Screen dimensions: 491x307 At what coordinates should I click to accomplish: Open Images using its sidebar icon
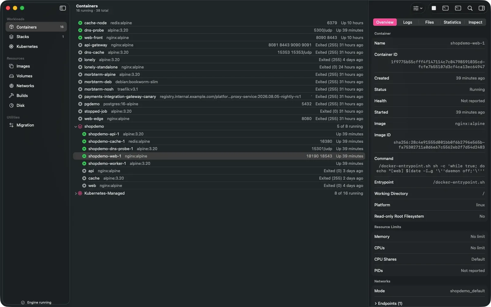click(x=11, y=66)
